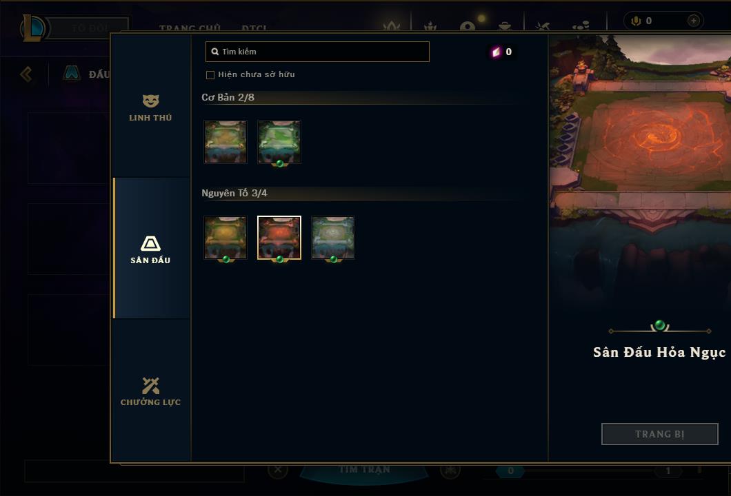Go back with the left chevron arrow
Screen dimensions: 731x496
[26, 74]
